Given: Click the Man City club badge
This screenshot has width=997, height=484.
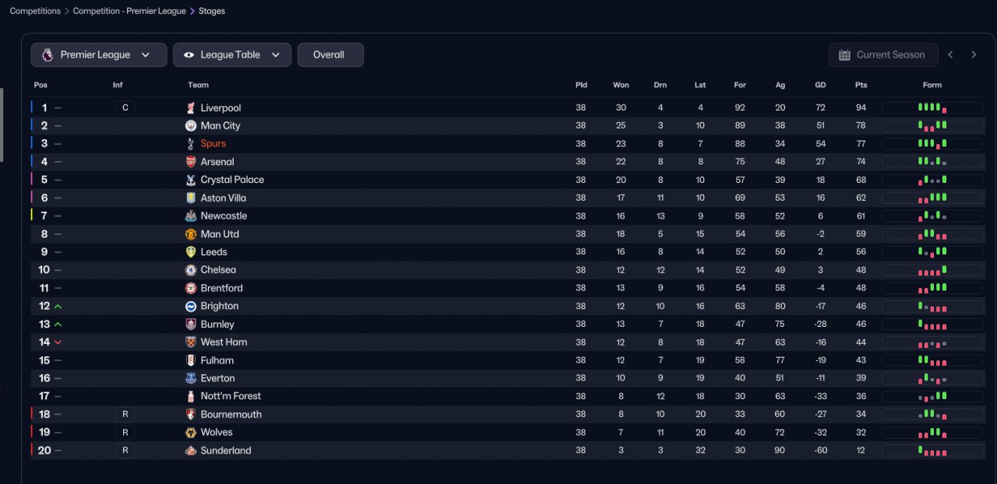Looking at the screenshot, I should click(191, 126).
